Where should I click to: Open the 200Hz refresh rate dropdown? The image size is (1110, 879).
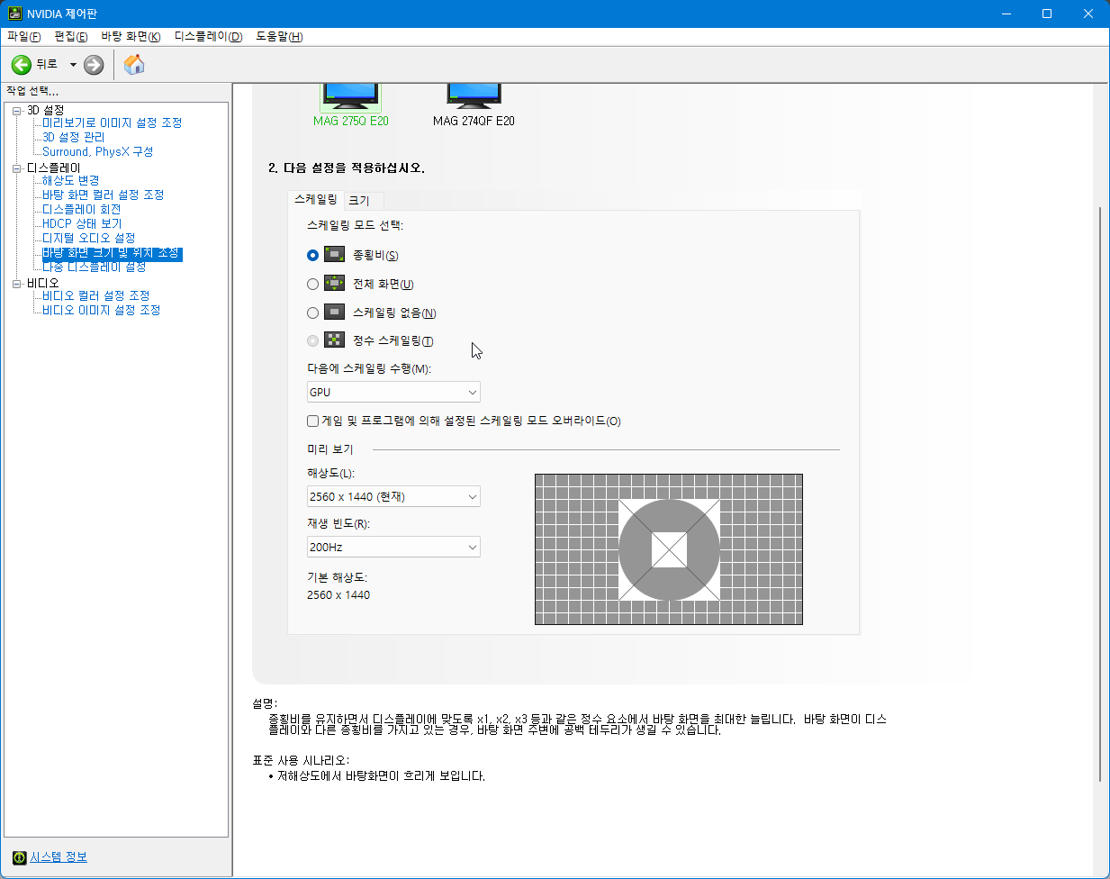pyautogui.click(x=393, y=547)
